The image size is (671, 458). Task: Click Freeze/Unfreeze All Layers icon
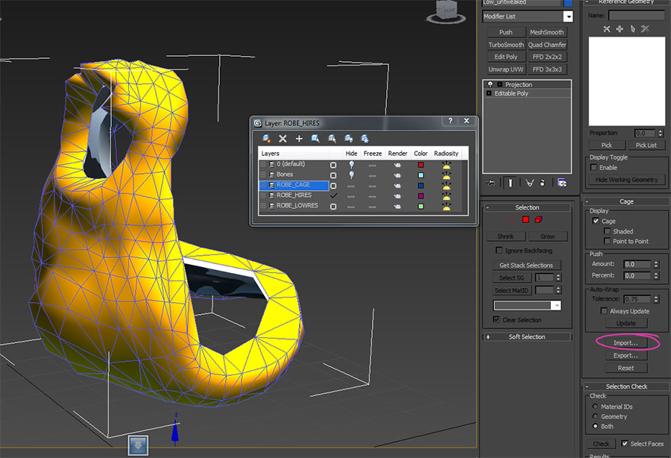[365, 138]
